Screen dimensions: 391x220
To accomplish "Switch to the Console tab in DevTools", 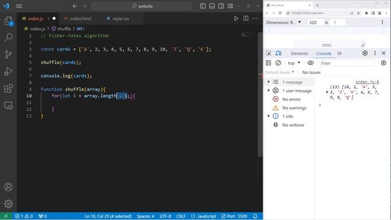I will click(x=324, y=53).
